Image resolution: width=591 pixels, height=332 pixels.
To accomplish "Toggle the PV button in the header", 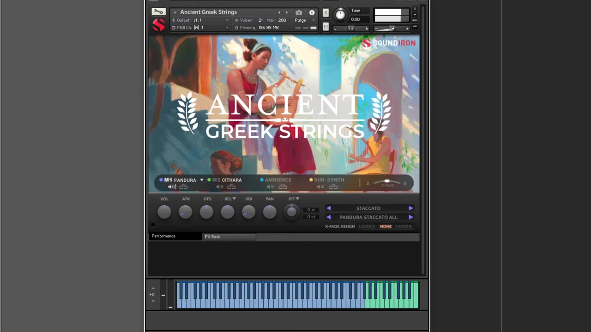I will [x=415, y=27].
